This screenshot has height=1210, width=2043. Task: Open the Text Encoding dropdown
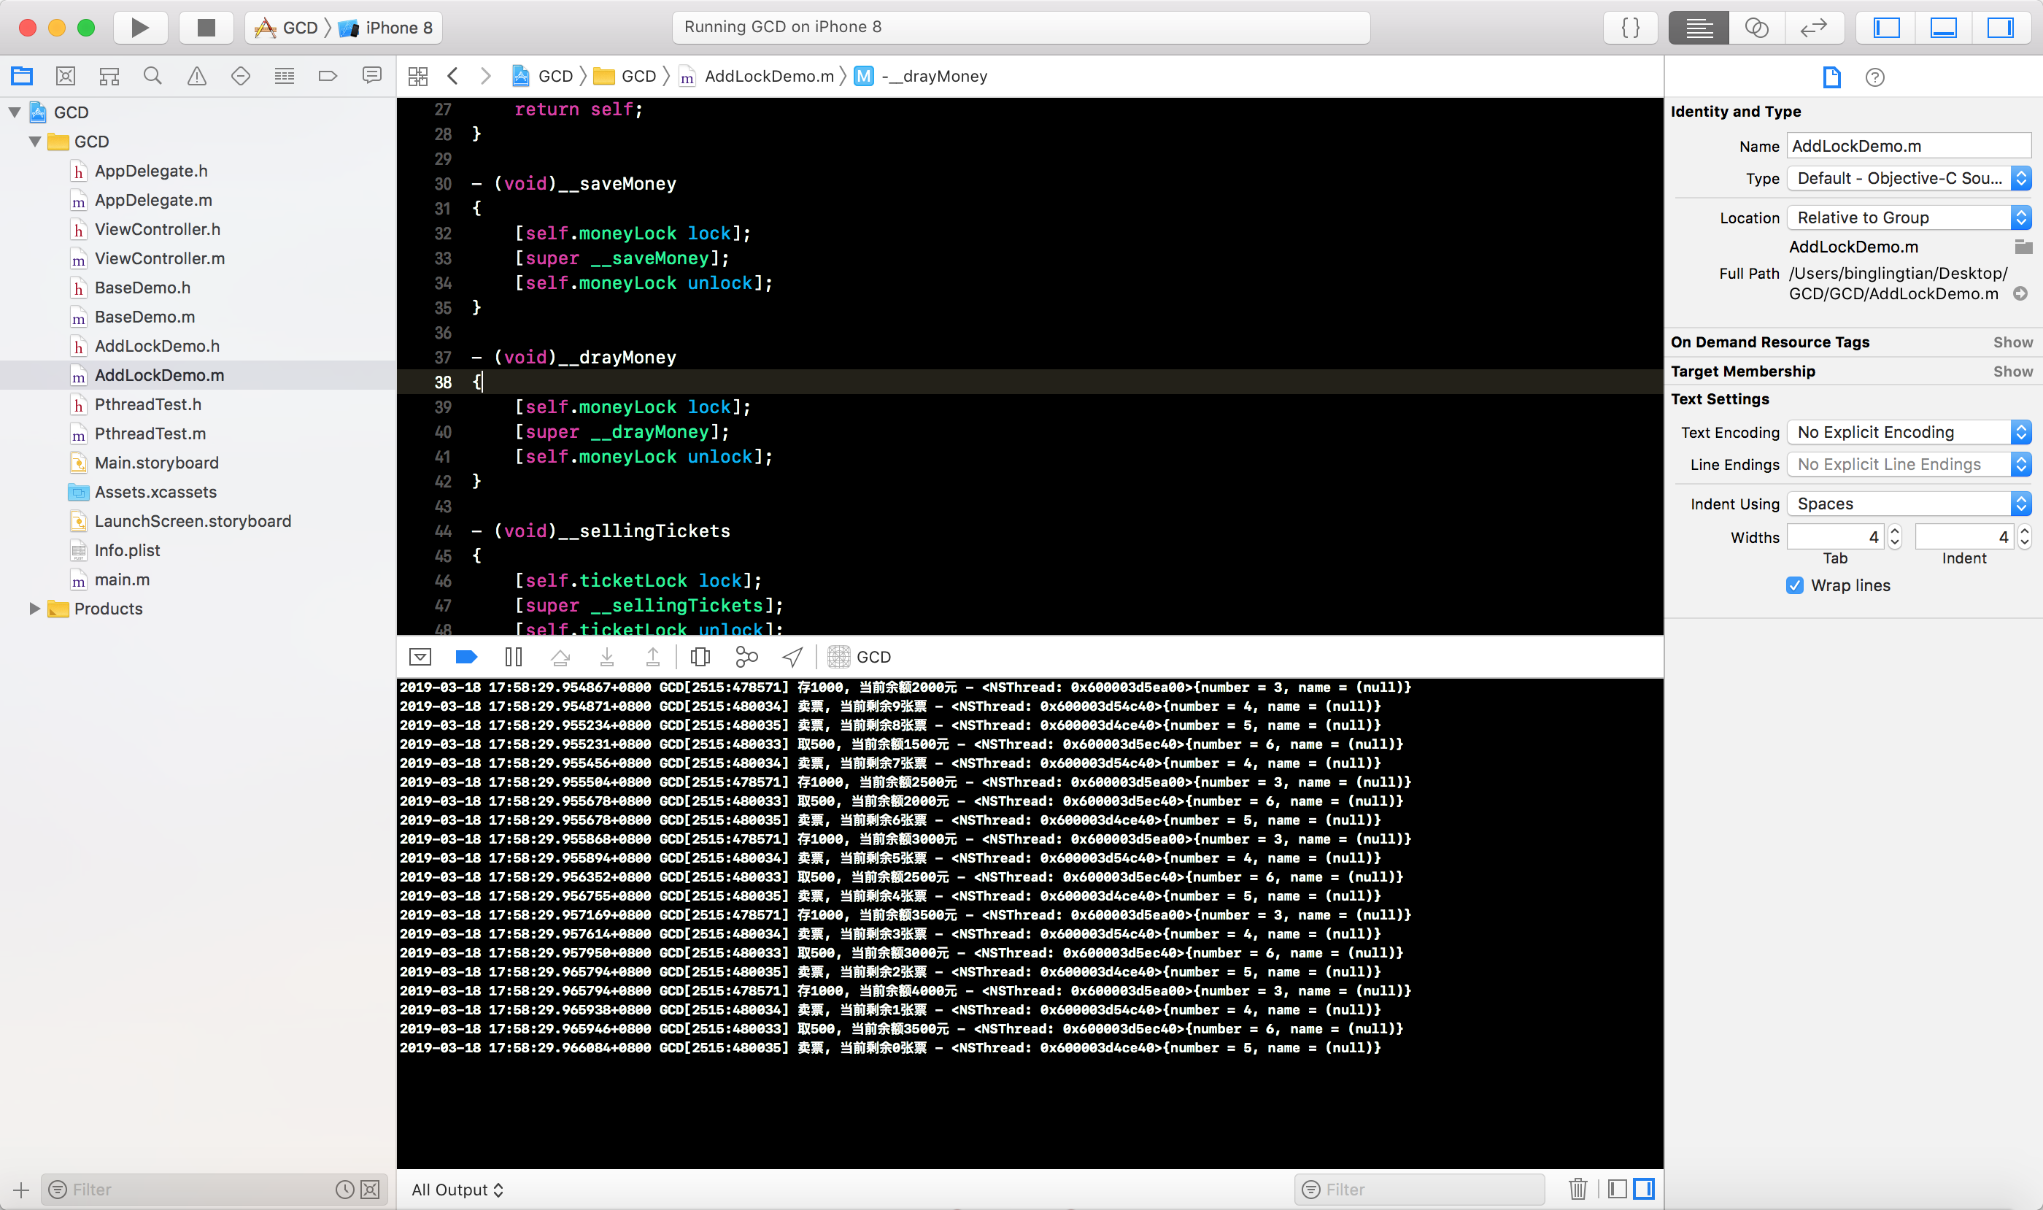1909,432
